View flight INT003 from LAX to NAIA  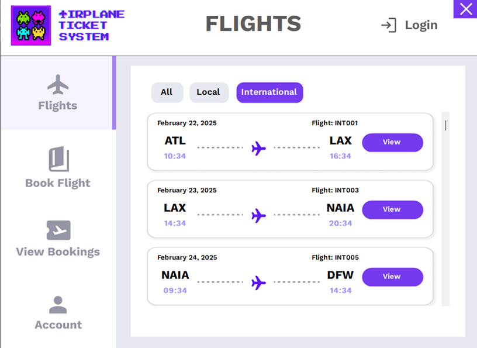click(x=392, y=210)
